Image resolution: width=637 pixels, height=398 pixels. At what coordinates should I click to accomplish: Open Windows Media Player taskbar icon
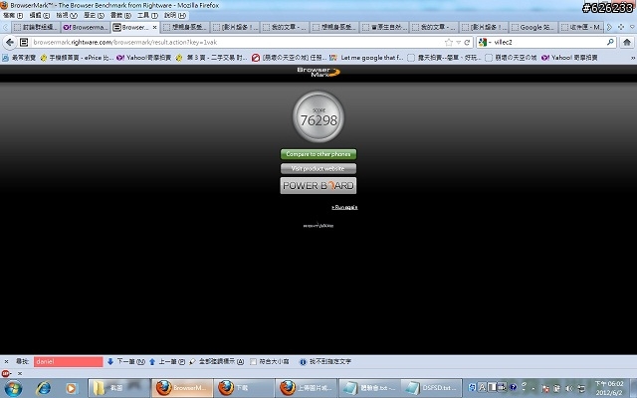[x=71, y=389]
